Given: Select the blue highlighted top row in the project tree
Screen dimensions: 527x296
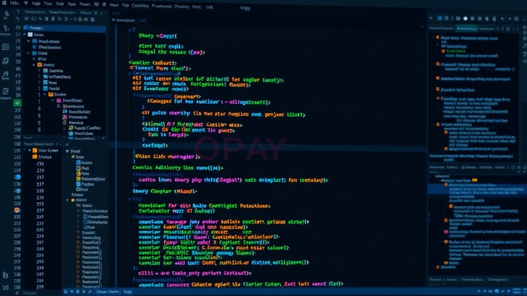Looking at the screenshot, I should 64,28.
